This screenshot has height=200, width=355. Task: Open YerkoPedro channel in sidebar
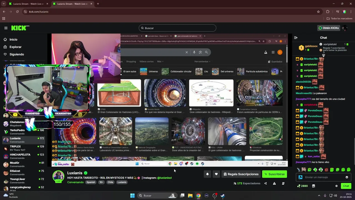click(x=24, y=132)
